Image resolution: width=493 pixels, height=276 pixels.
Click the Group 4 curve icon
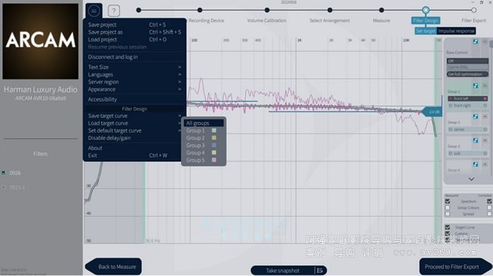pyautogui.click(x=476, y=165)
